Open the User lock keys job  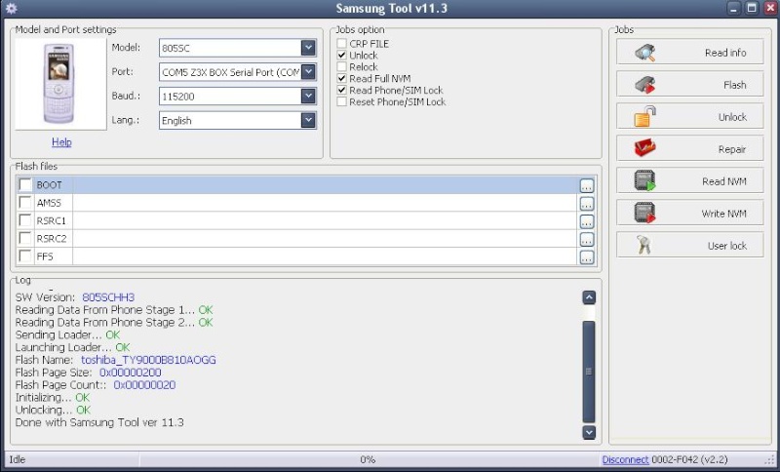(689, 245)
